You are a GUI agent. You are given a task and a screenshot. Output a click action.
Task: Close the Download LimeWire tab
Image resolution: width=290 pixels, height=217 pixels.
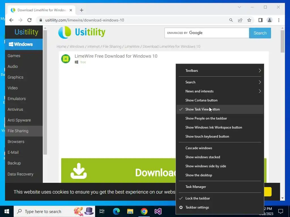click(x=71, y=10)
